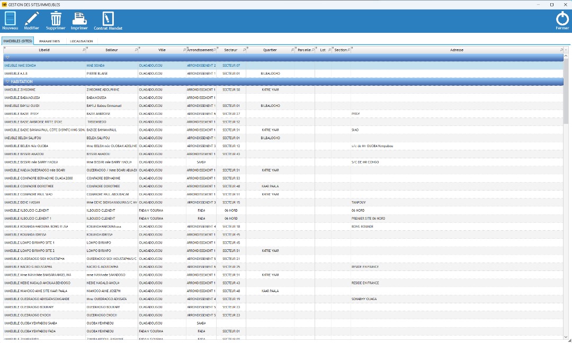Sort by the Ville column header
The image size is (572, 343).
point(162,50)
